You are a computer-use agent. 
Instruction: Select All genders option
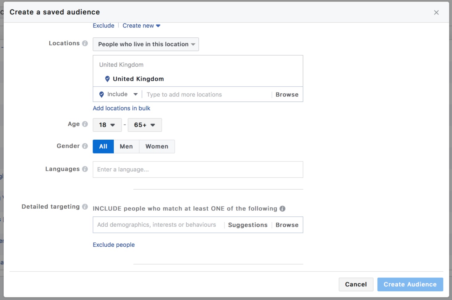[103, 146]
